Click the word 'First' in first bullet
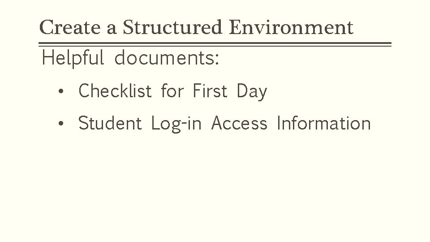This screenshot has width=430, height=242. coord(210,91)
